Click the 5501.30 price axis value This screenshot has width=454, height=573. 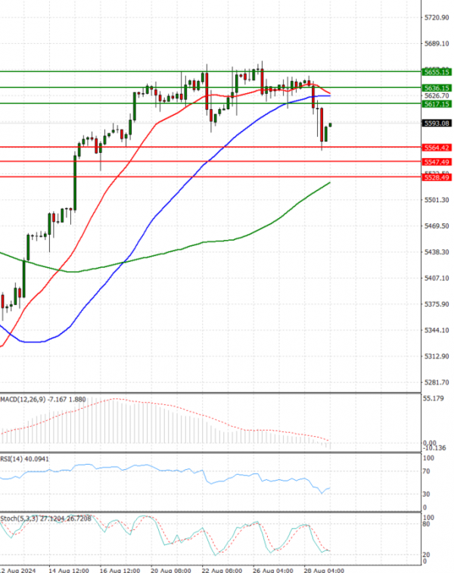pos(437,200)
